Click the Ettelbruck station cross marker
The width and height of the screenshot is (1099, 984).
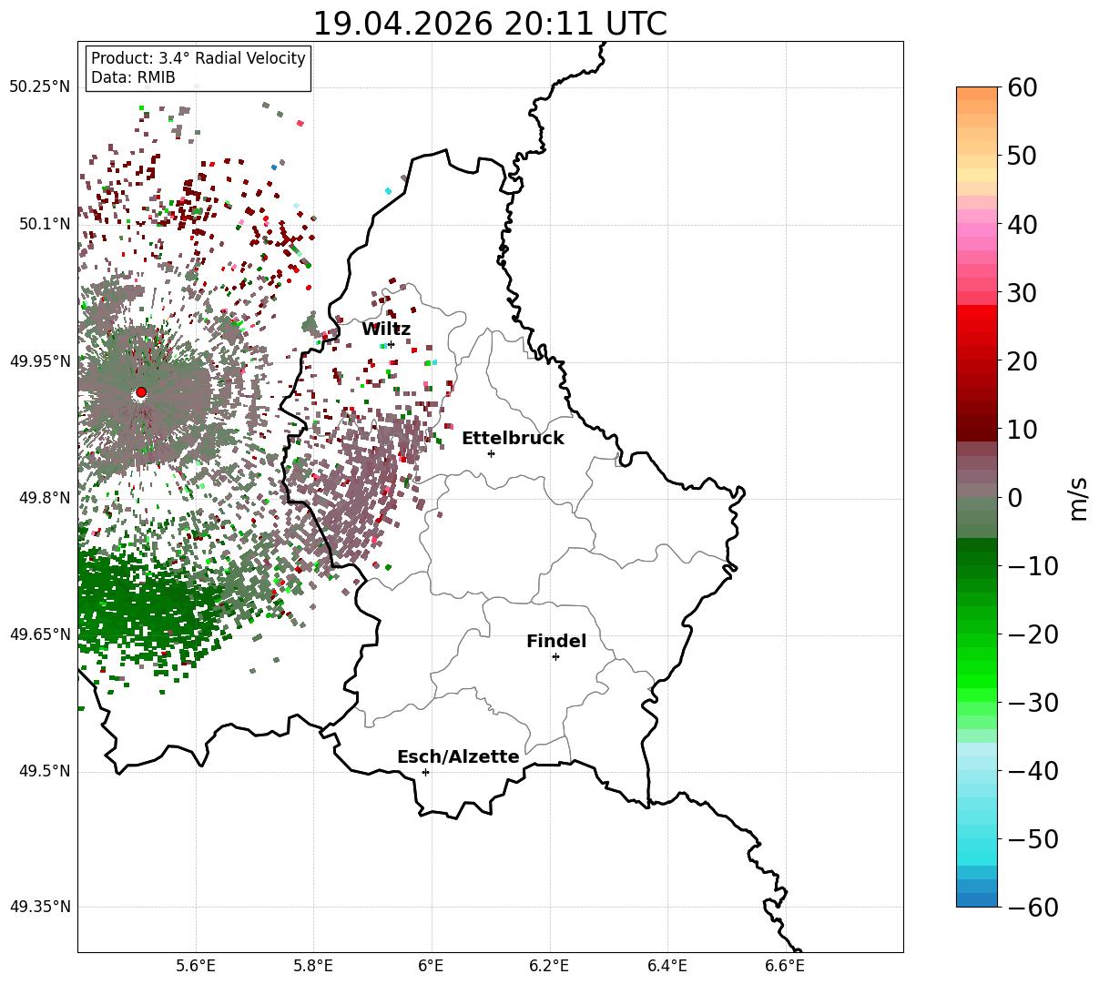click(491, 453)
